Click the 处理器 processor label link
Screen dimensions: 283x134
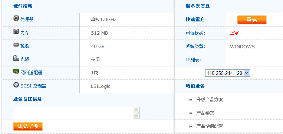click(x=27, y=20)
